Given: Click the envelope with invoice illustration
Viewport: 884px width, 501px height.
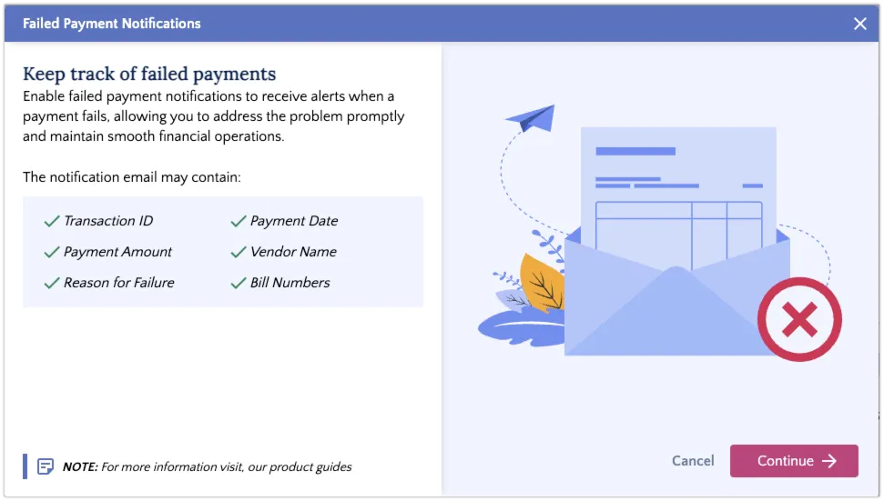Looking at the screenshot, I should pos(676,242).
